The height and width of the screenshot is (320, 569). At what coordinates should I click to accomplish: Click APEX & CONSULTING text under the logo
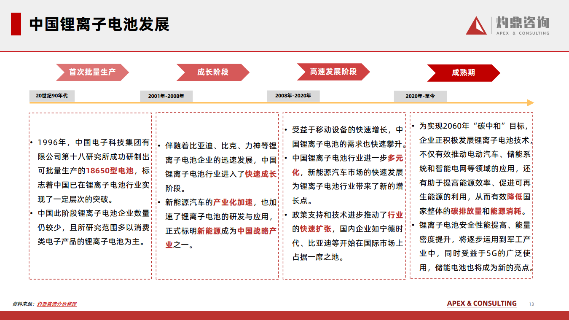[x=523, y=33]
